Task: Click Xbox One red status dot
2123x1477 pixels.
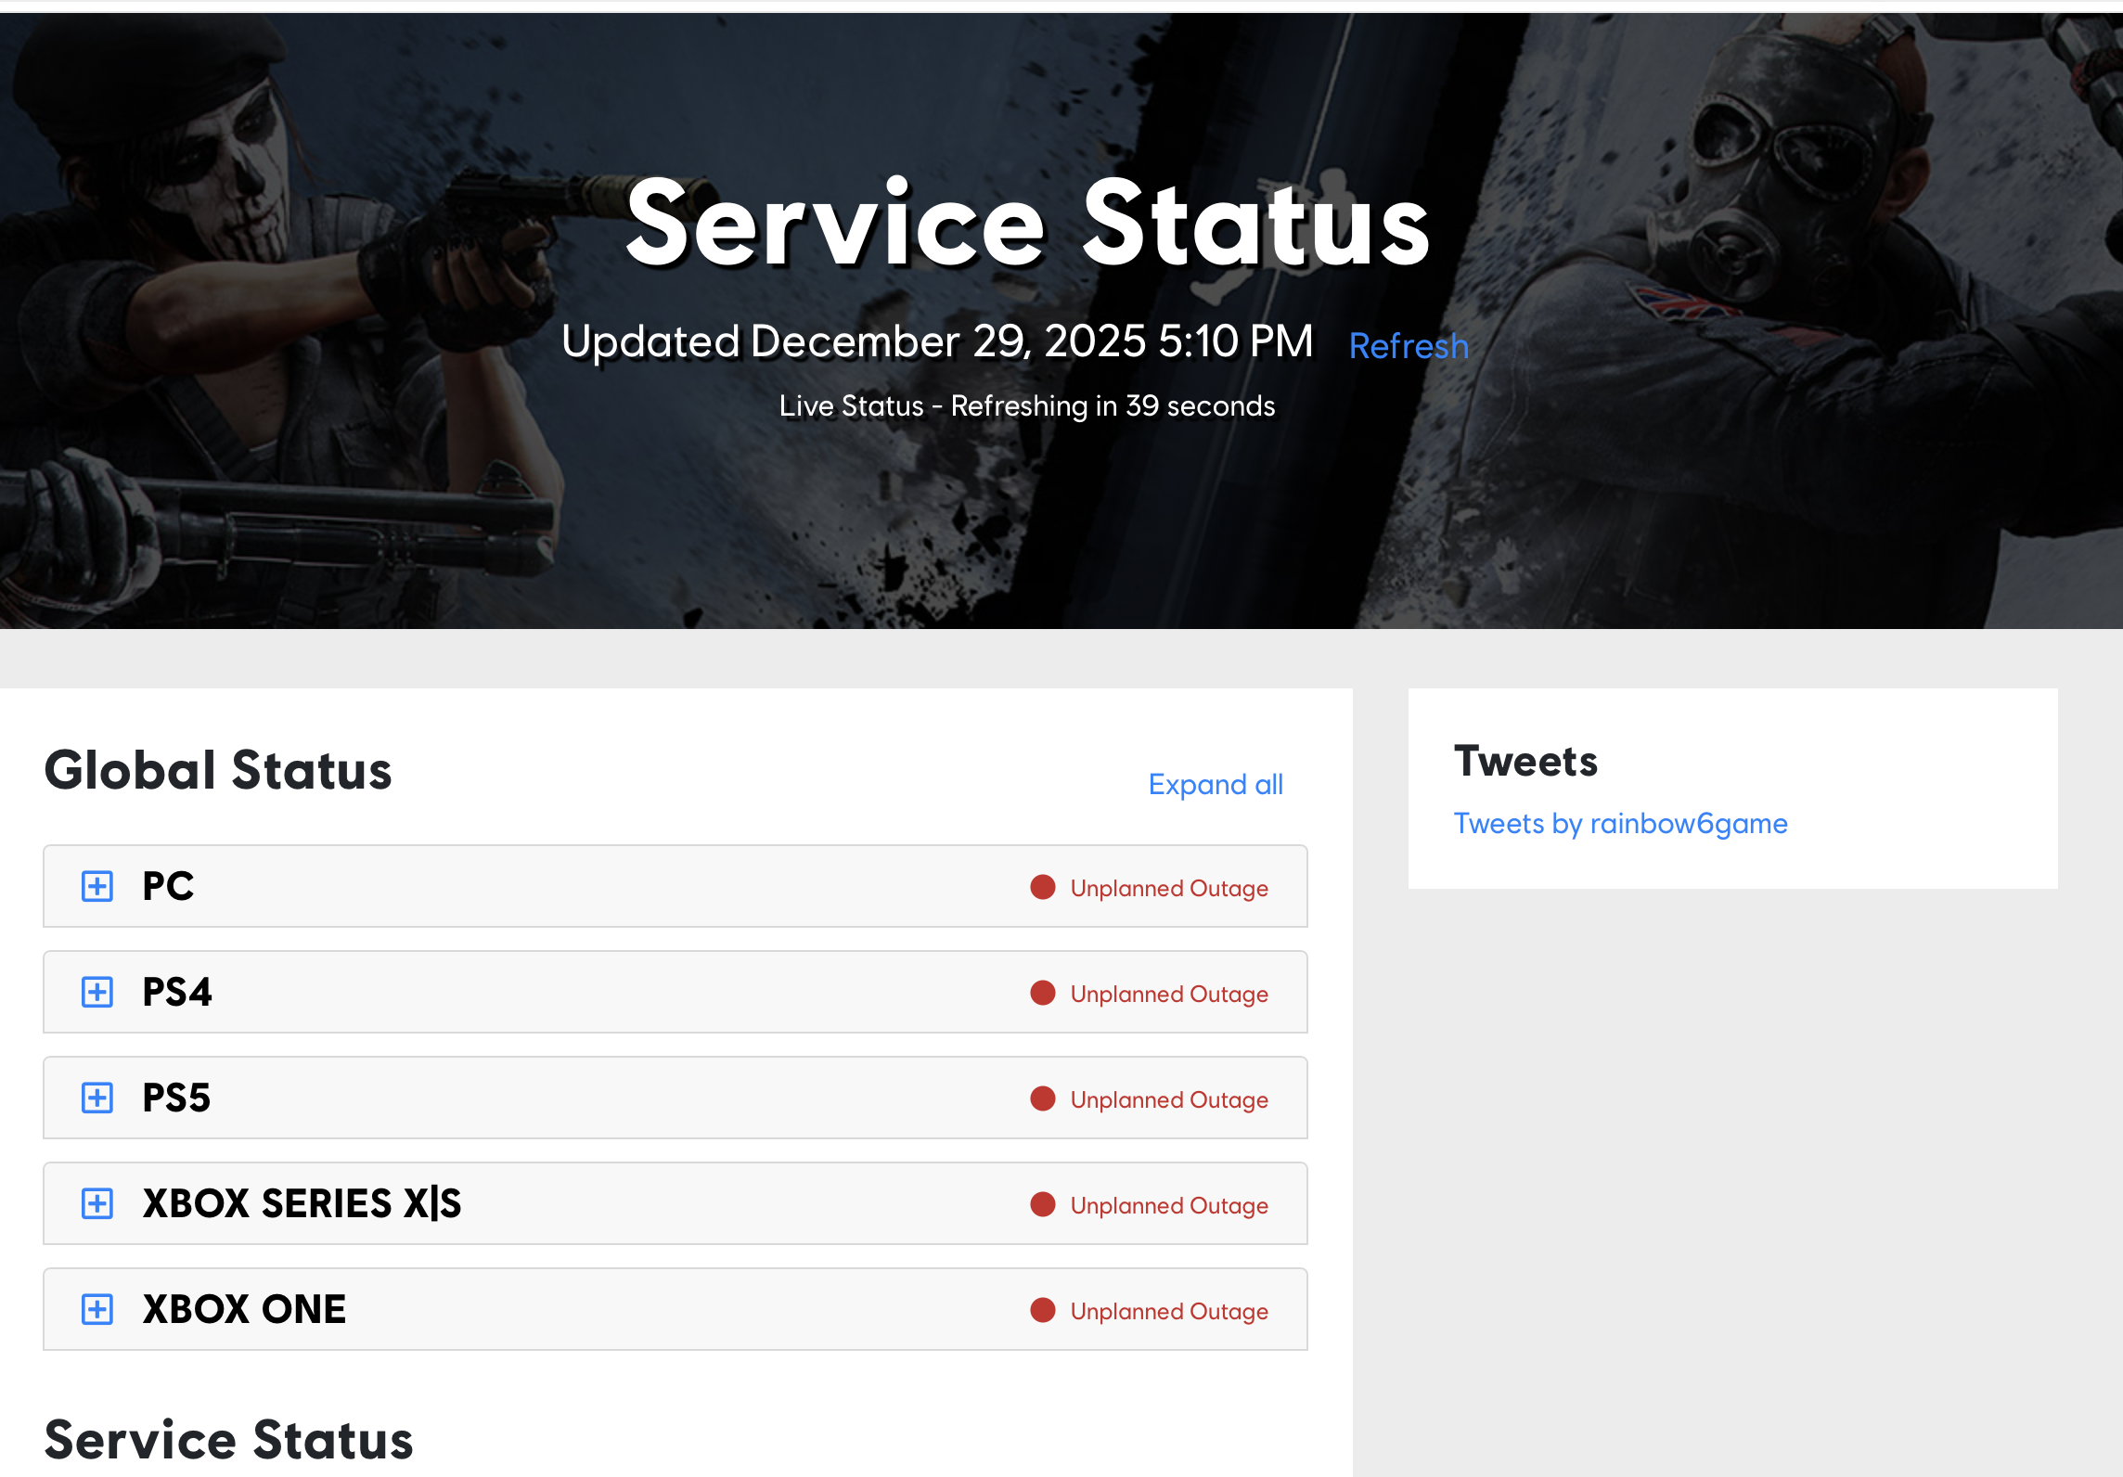Action: [x=1043, y=1310]
